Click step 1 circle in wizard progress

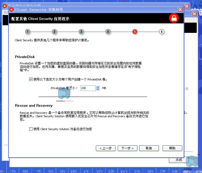click(x=28, y=32)
